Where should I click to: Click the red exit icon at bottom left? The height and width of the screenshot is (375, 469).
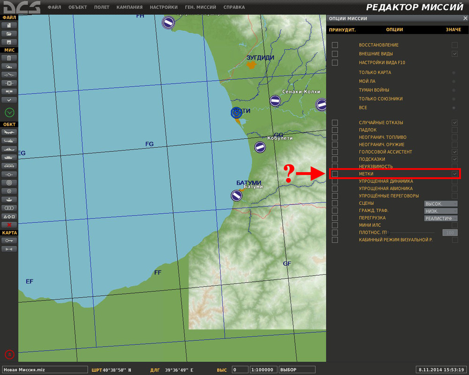click(x=9, y=354)
